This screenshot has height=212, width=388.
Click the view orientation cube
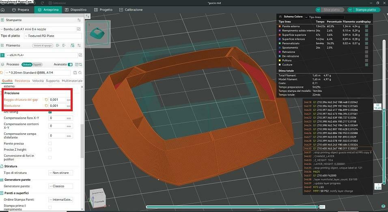(98, 197)
